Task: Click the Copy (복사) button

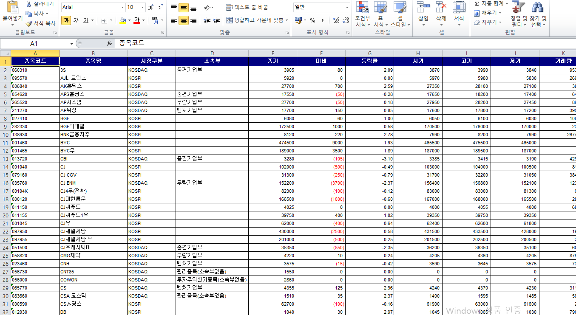Action: pyautogui.click(x=38, y=14)
